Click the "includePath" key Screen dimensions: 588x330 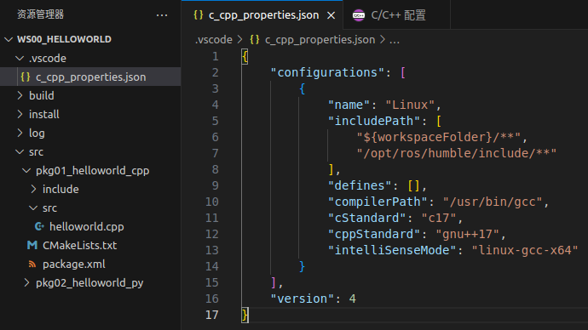coord(373,121)
